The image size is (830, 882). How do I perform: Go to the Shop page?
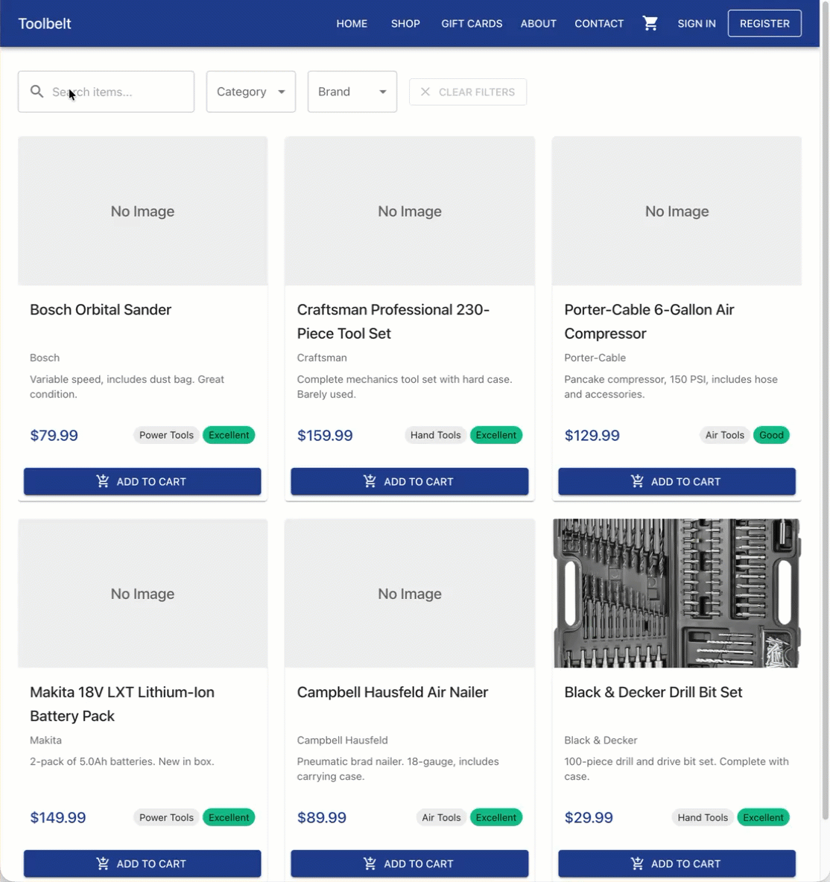(x=405, y=24)
